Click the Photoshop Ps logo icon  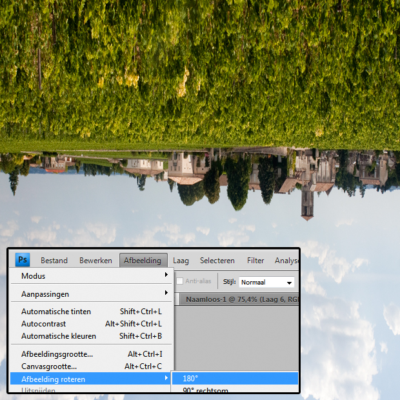click(23, 260)
